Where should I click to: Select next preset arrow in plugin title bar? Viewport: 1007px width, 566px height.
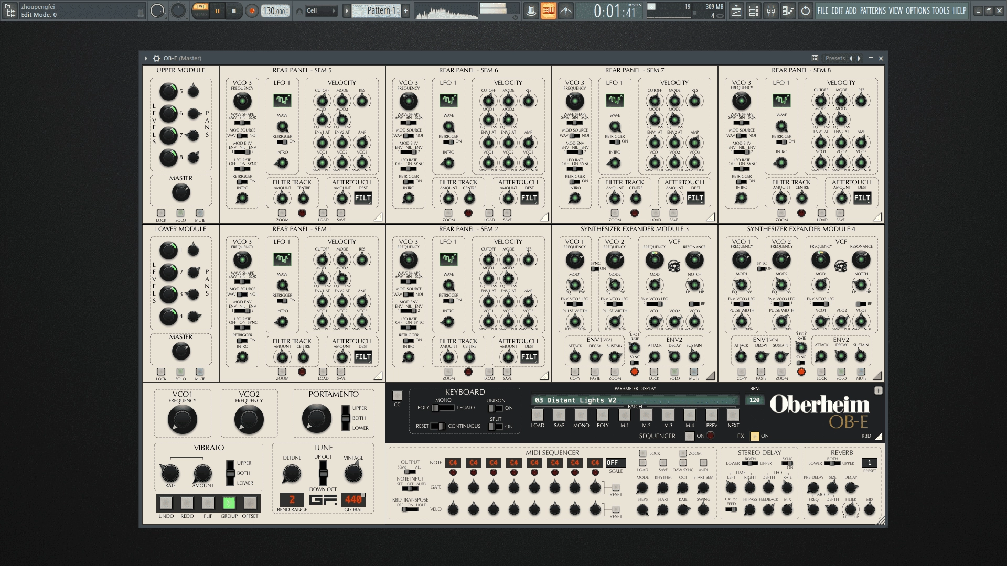point(859,58)
